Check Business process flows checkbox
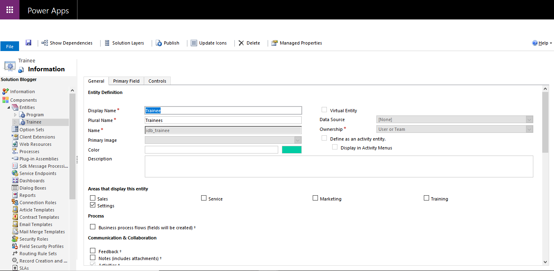This screenshot has height=271, width=554. pyautogui.click(x=93, y=227)
